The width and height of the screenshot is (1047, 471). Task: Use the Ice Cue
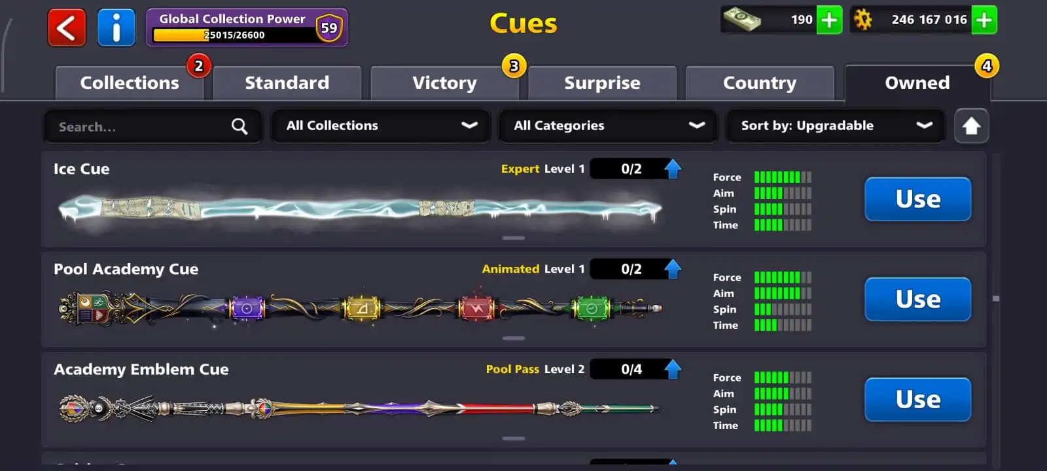[x=917, y=199]
